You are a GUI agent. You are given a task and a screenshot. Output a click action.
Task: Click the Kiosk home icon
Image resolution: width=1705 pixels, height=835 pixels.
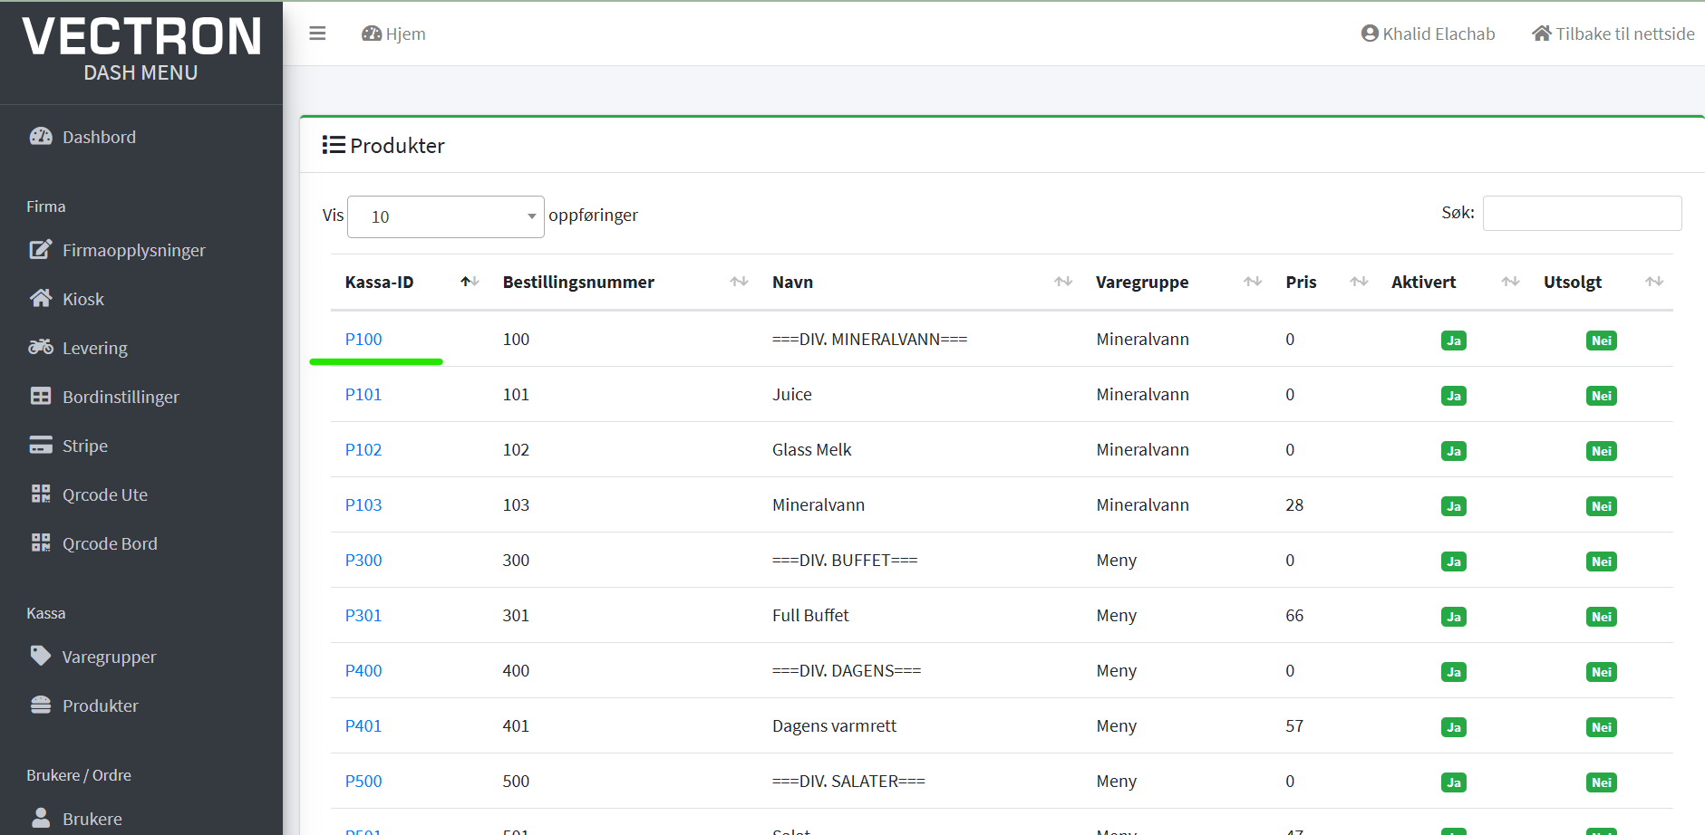[x=41, y=298]
